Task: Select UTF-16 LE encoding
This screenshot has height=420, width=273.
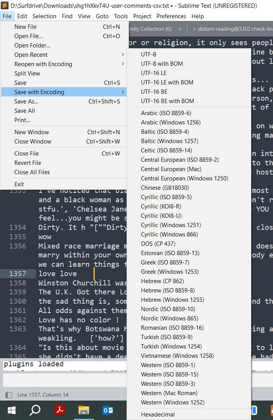Action: 189,73
